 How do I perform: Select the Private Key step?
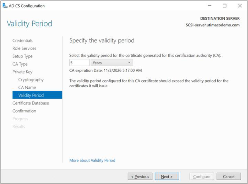click(x=22, y=72)
